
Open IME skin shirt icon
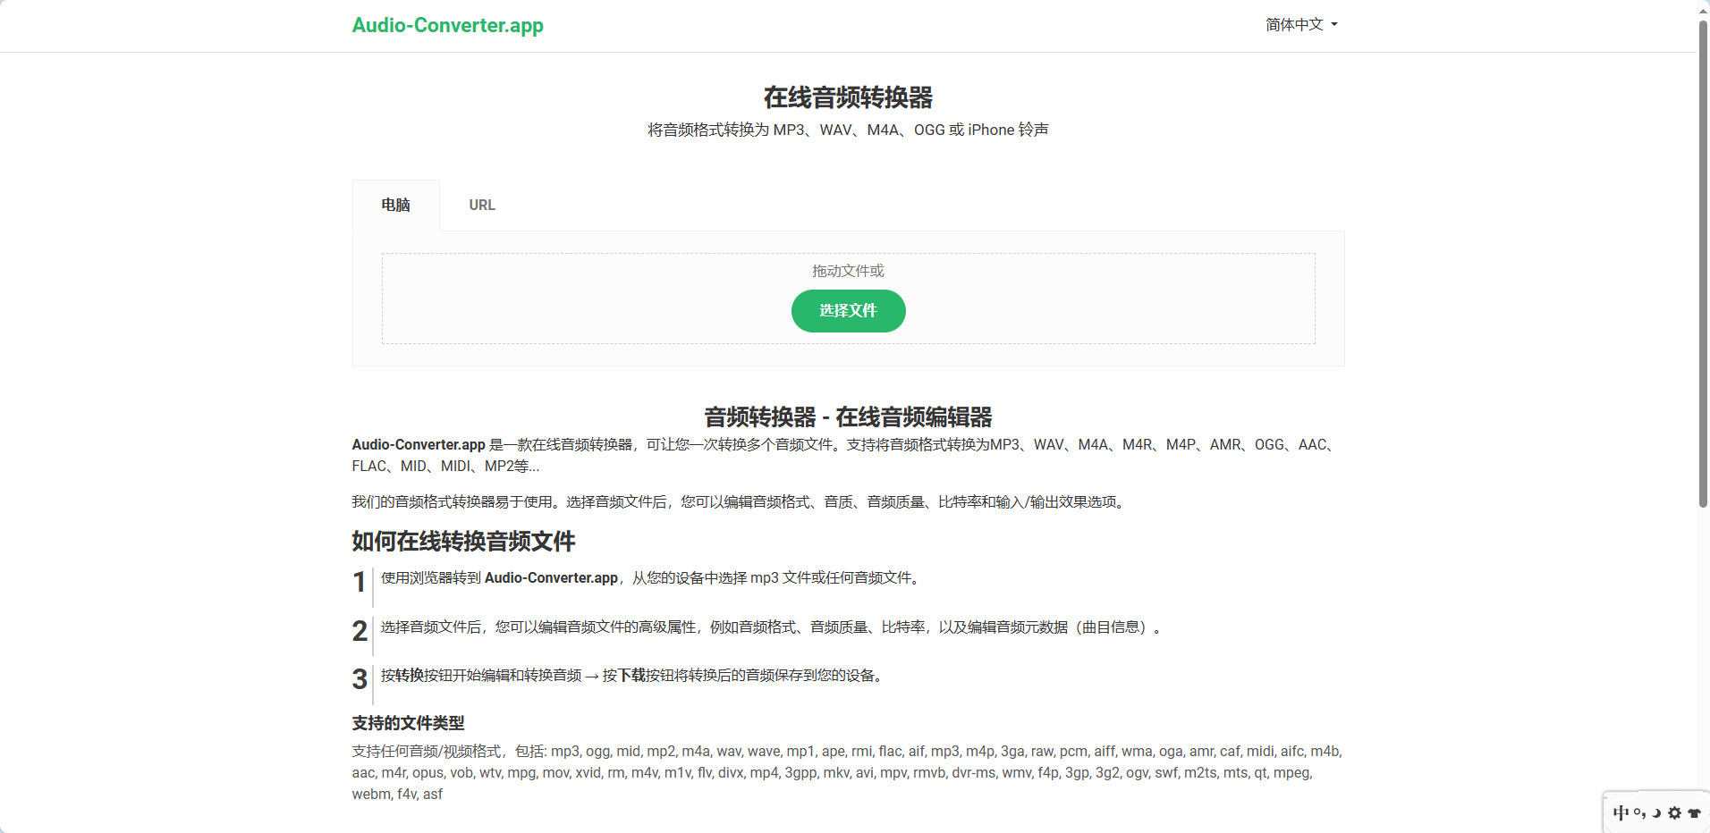coord(1694,812)
